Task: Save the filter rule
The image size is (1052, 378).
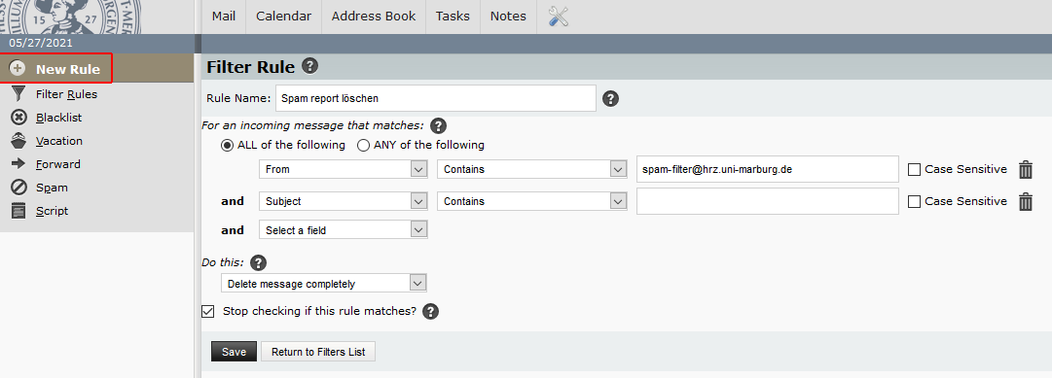Action: coord(235,352)
